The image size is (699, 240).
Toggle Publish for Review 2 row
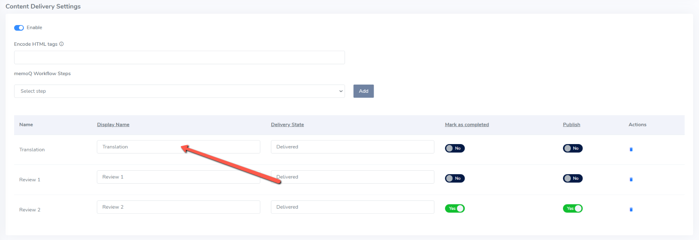(573, 209)
